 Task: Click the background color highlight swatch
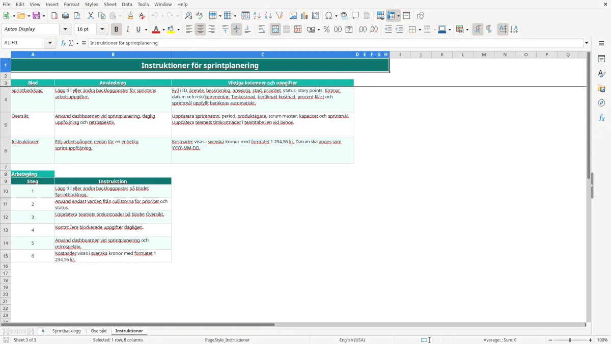[x=171, y=30]
